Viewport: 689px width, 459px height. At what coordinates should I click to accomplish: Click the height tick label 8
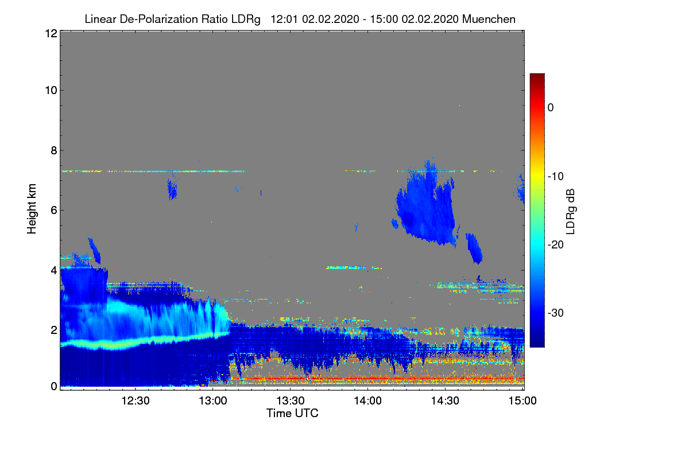tap(53, 150)
